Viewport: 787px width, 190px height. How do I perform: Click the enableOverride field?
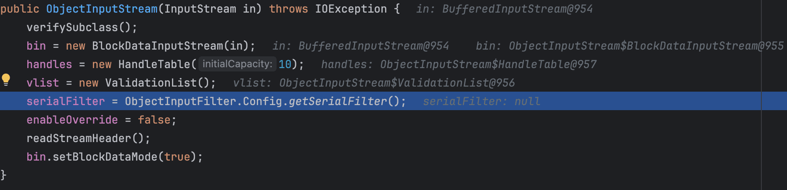click(72, 120)
